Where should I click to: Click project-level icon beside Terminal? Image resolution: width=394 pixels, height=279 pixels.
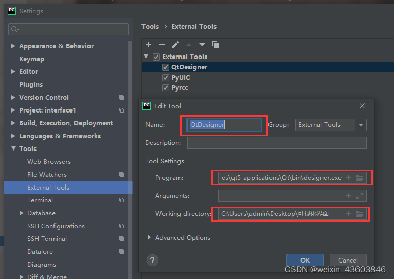pos(121,200)
